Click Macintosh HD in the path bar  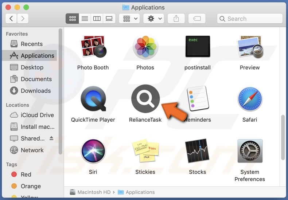click(x=90, y=192)
